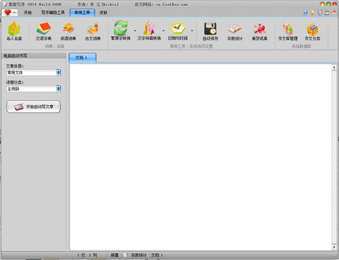The width and height of the screenshot is (339, 260).
Task: Switch to the 开始 ribbon tab
Action: click(x=28, y=13)
